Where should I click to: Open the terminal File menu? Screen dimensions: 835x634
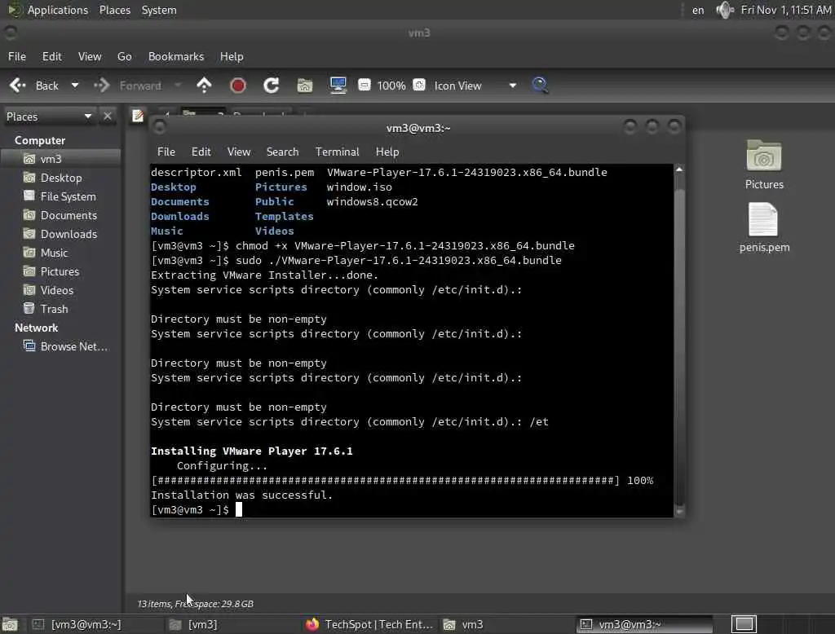[166, 152]
